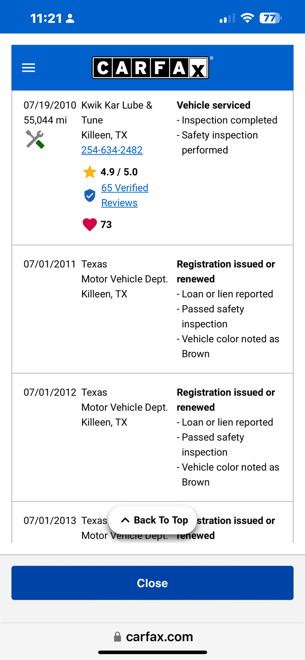Call Kwik Kar at 254-634-2482
Image resolution: width=305 pixels, height=660 pixels.
(x=112, y=150)
